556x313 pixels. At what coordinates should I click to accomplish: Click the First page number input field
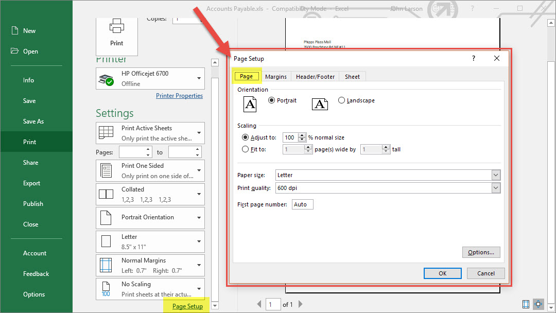click(x=303, y=204)
